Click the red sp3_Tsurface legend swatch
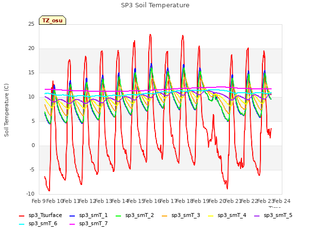311x233 pixels. (x=21, y=216)
